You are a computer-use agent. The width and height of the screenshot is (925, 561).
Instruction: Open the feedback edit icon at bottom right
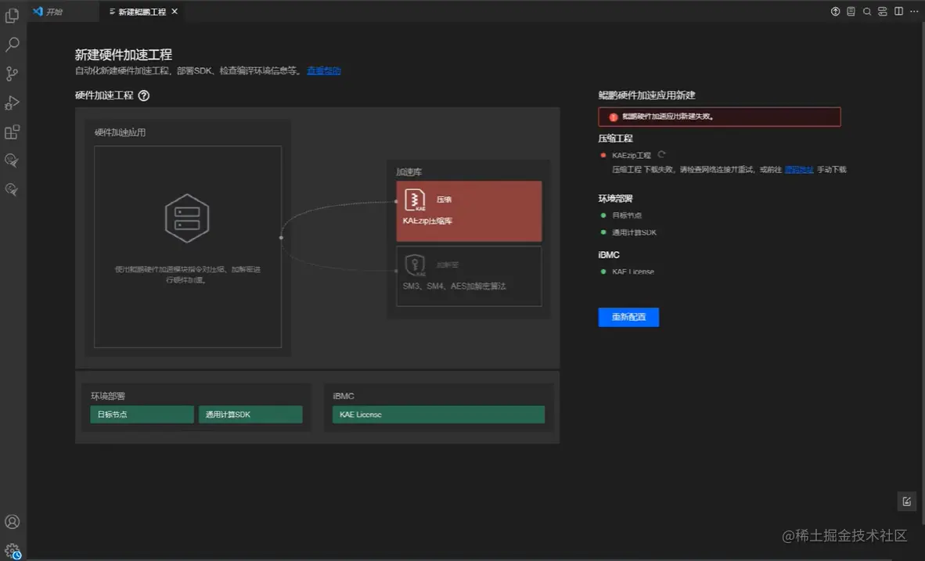click(907, 502)
